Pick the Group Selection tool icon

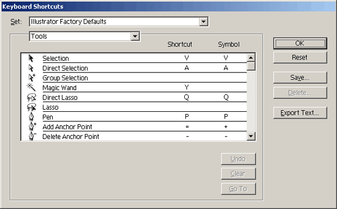(31, 78)
